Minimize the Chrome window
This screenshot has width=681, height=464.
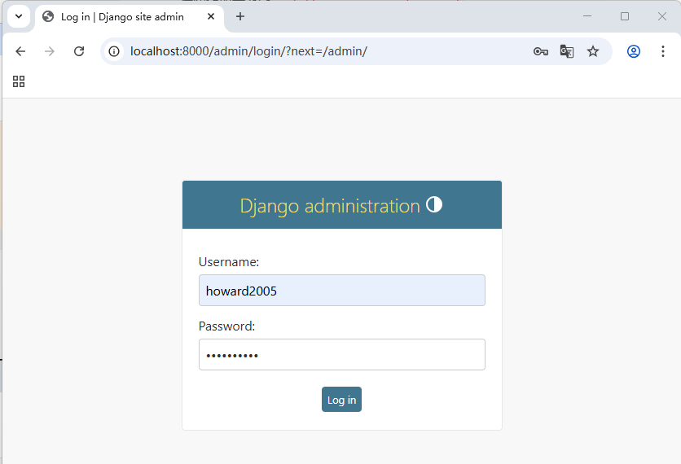(x=587, y=16)
